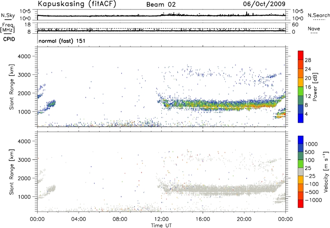Click the '3000' tick on the velocity panel
The height and width of the screenshot is (228, 330).
pyautogui.click(x=24, y=160)
